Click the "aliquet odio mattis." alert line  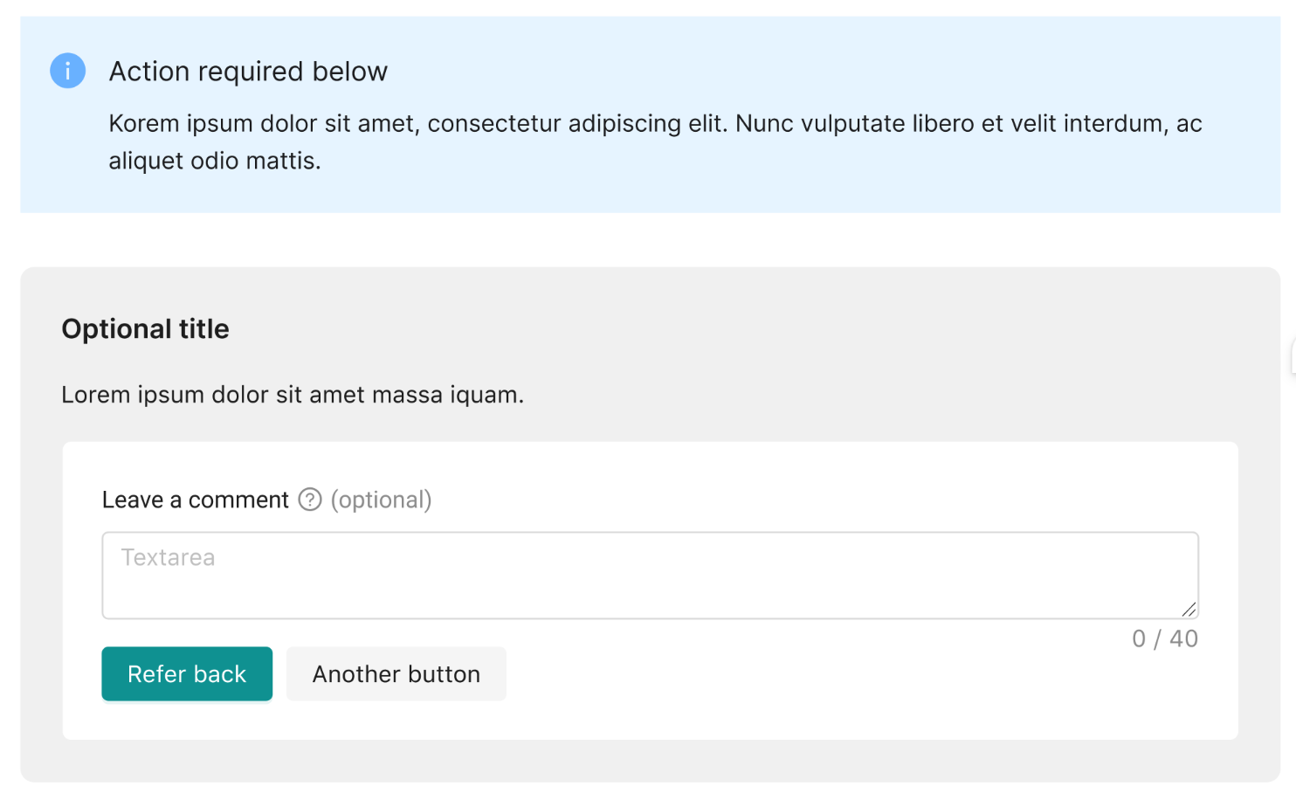pos(215,162)
